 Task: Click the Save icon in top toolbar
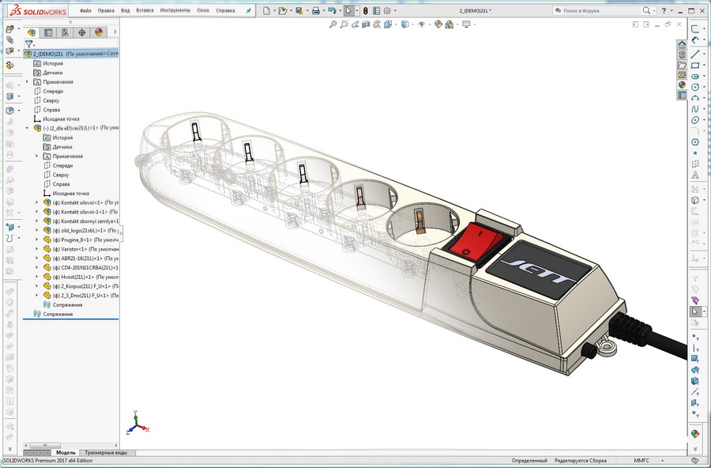point(299,10)
